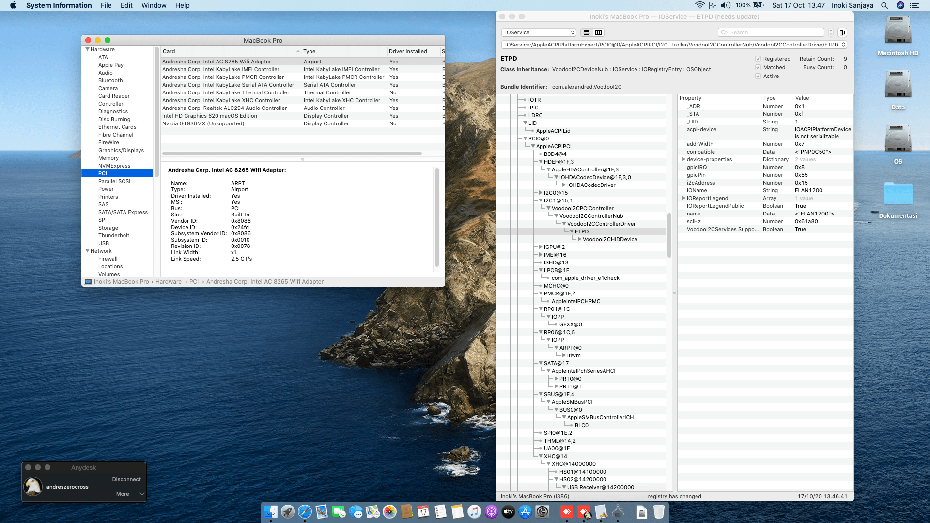Open Messages from the Dock
Screen dimensions: 930x523
point(356,511)
